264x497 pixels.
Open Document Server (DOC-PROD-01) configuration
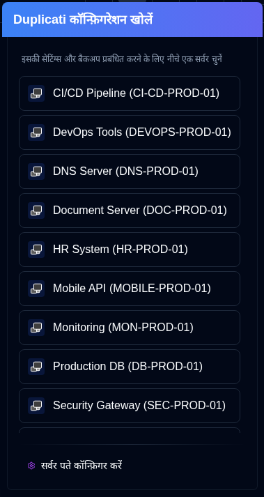pos(130,210)
